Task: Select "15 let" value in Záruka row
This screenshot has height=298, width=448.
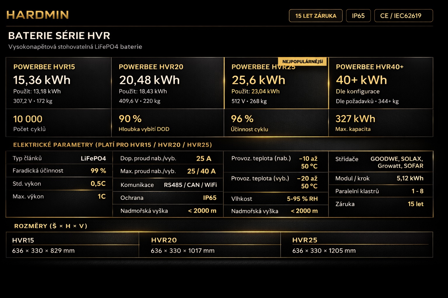Action: coord(416,204)
